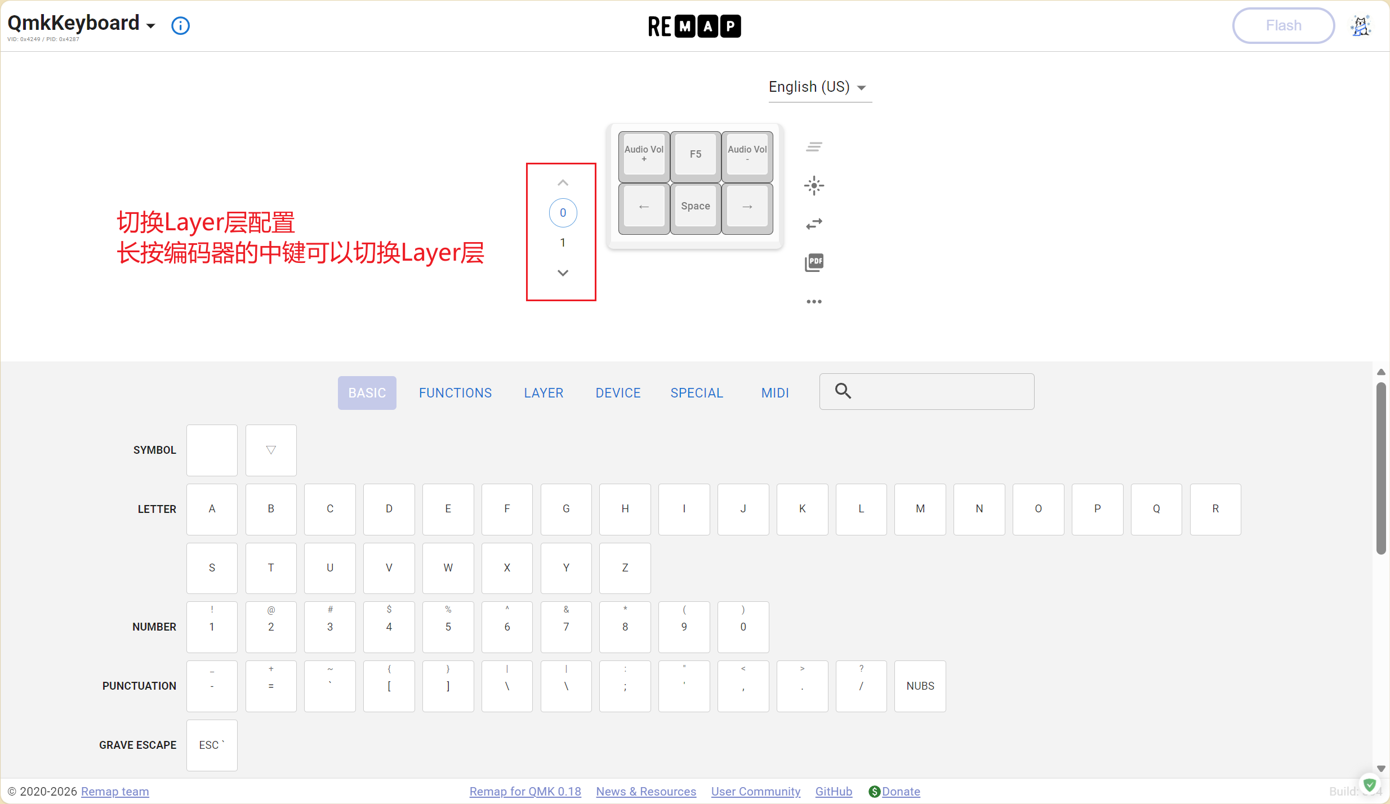Click the keyboard info icon
The height and width of the screenshot is (804, 1390).
pos(180,26)
